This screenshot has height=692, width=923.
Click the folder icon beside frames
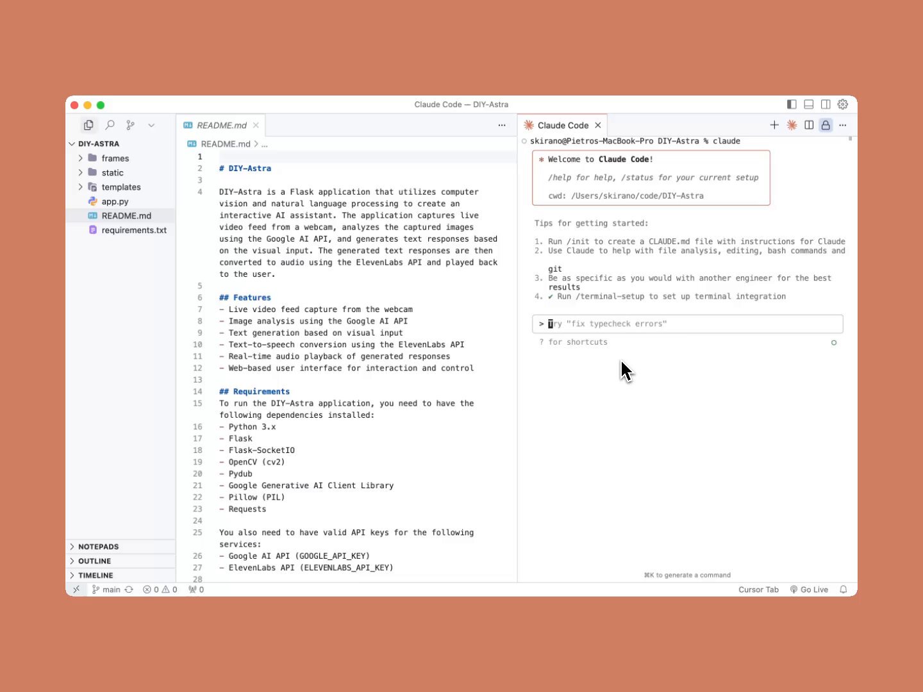click(x=92, y=158)
